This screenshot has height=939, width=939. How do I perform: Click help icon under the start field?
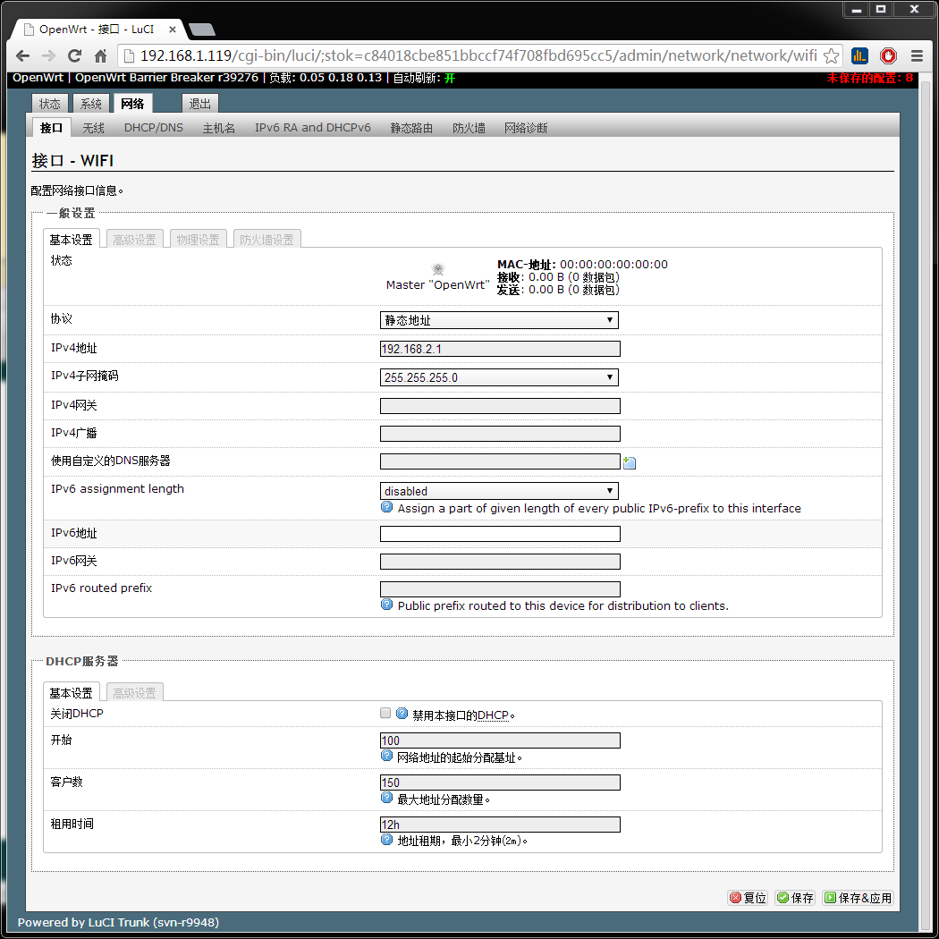pos(387,756)
